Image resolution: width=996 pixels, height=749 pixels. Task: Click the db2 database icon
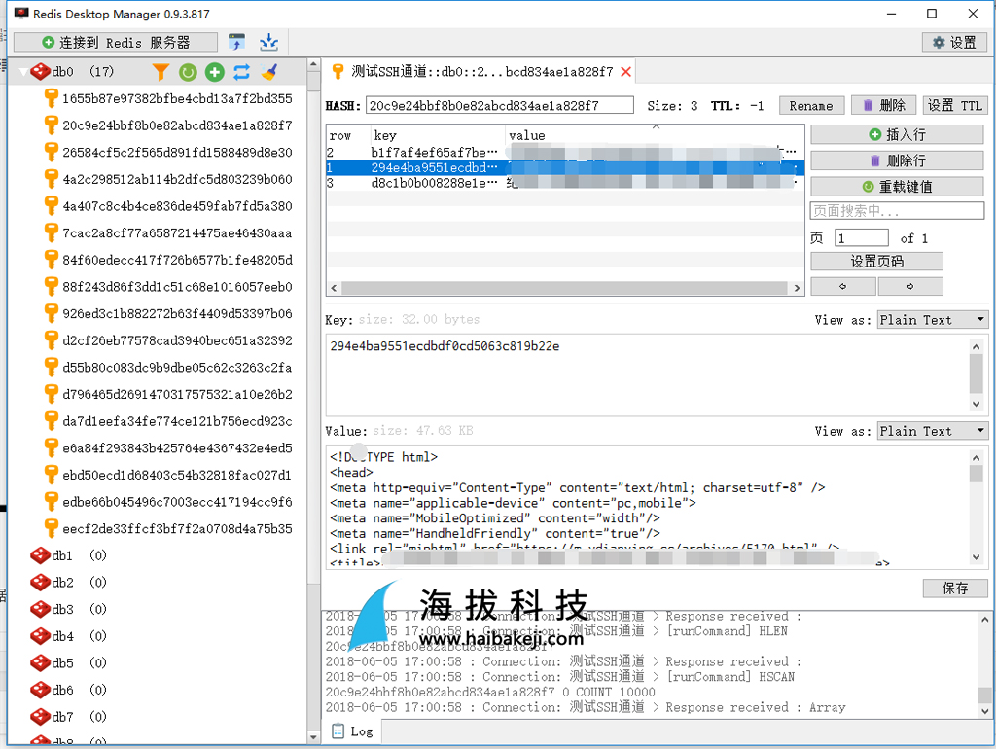pyautogui.click(x=40, y=582)
